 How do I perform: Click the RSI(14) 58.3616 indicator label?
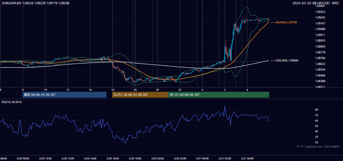point(12,102)
